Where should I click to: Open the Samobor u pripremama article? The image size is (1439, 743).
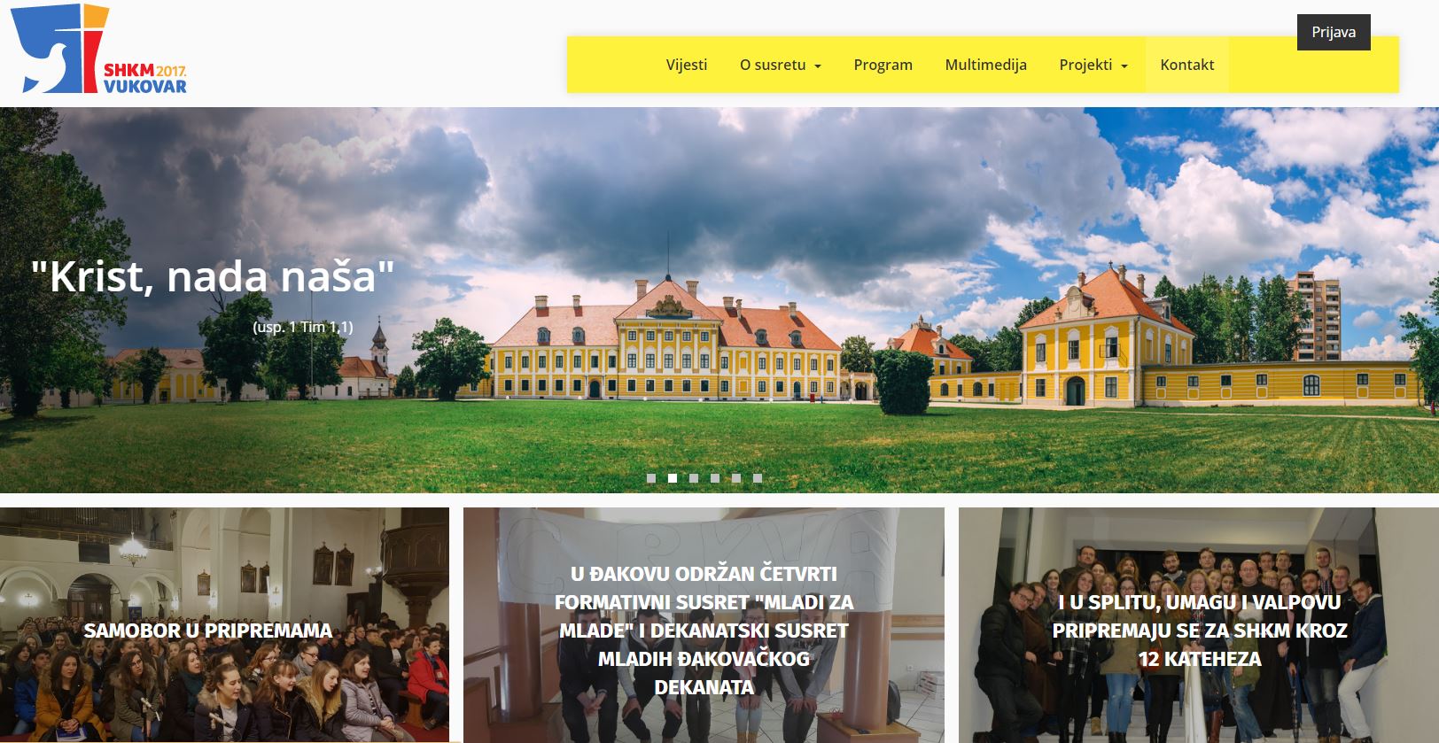208,631
